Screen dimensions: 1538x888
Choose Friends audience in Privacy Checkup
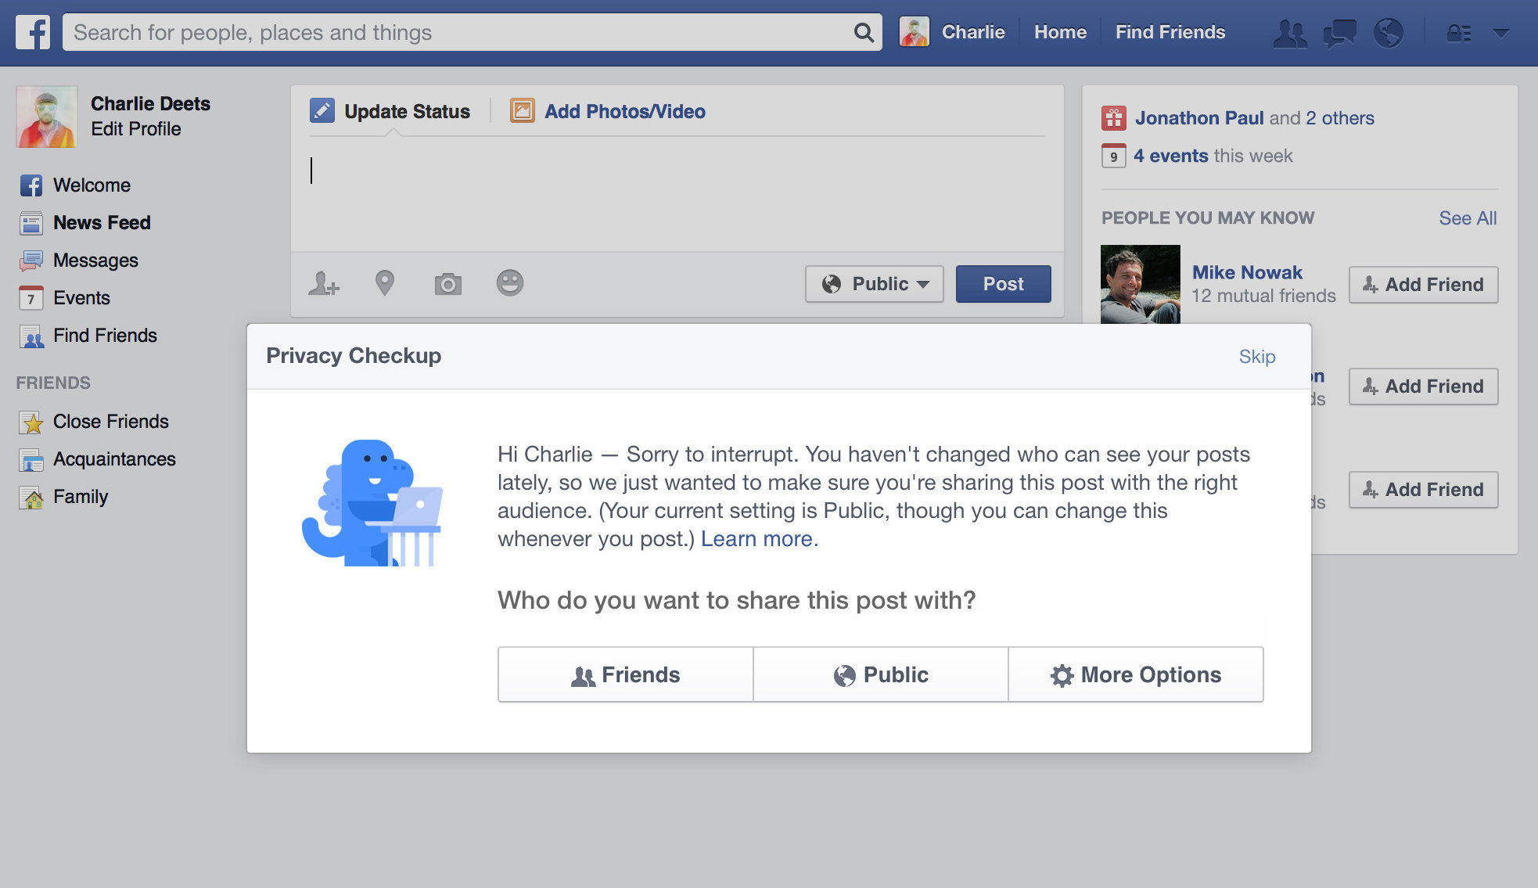tap(625, 674)
